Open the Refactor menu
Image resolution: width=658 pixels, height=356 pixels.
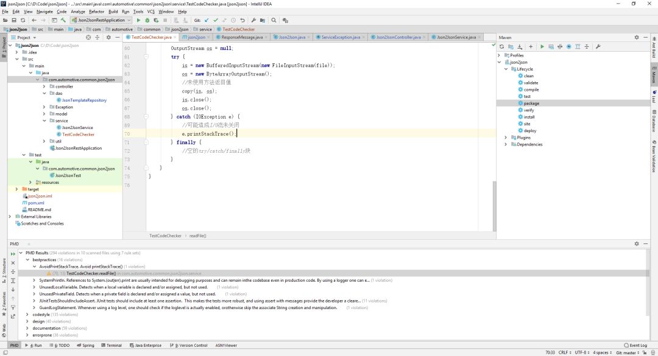(x=96, y=12)
